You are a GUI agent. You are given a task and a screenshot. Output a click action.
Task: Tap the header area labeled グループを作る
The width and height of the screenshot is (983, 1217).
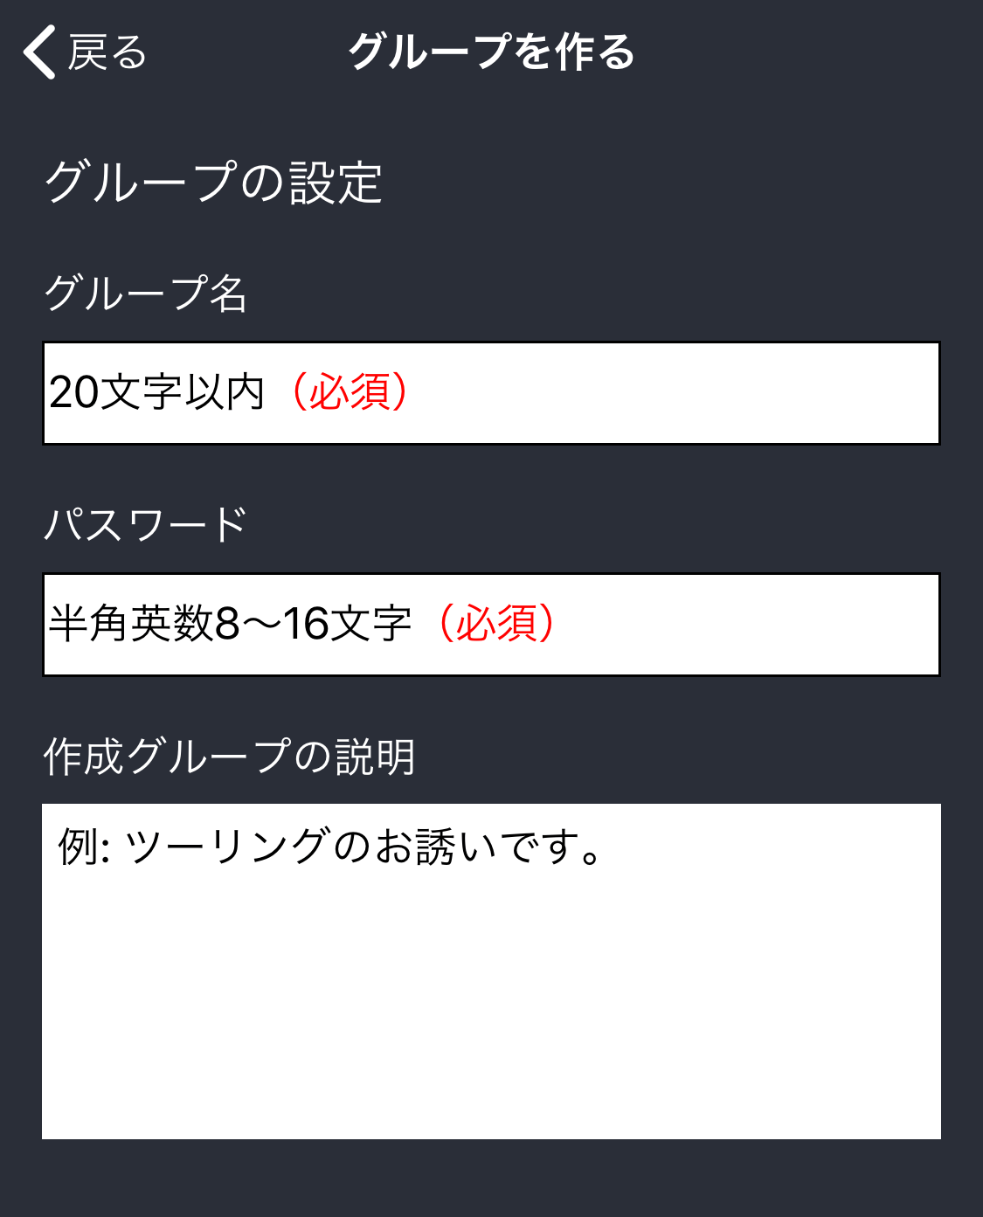pyautogui.click(x=491, y=52)
